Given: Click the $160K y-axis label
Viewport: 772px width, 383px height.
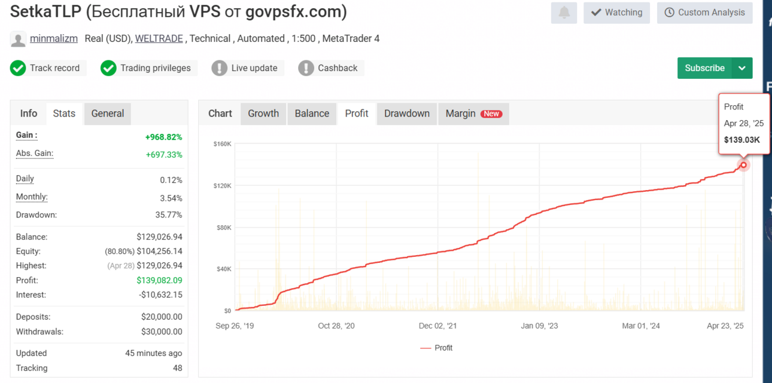Looking at the screenshot, I should (x=223, y=144).
